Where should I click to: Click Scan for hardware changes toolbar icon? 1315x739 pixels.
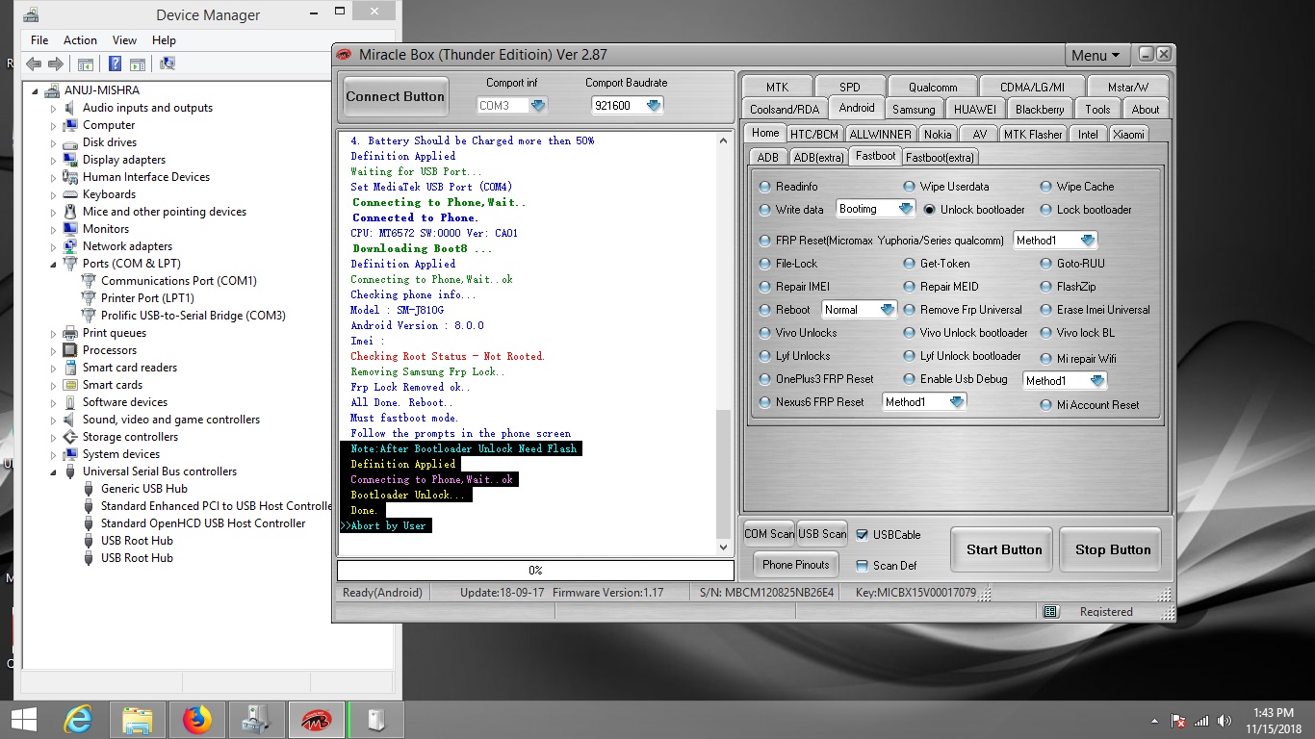tap(168, 64)
